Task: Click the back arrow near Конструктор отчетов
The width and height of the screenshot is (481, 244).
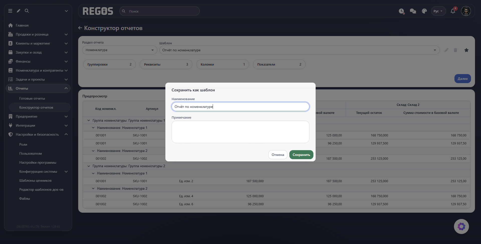Action: click(x=80, y=28)
